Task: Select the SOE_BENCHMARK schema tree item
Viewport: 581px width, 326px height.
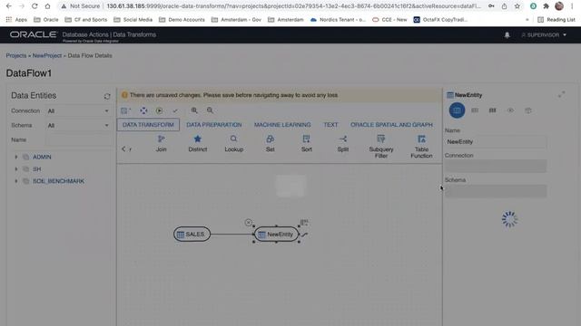Action: (x=58, y=181)
